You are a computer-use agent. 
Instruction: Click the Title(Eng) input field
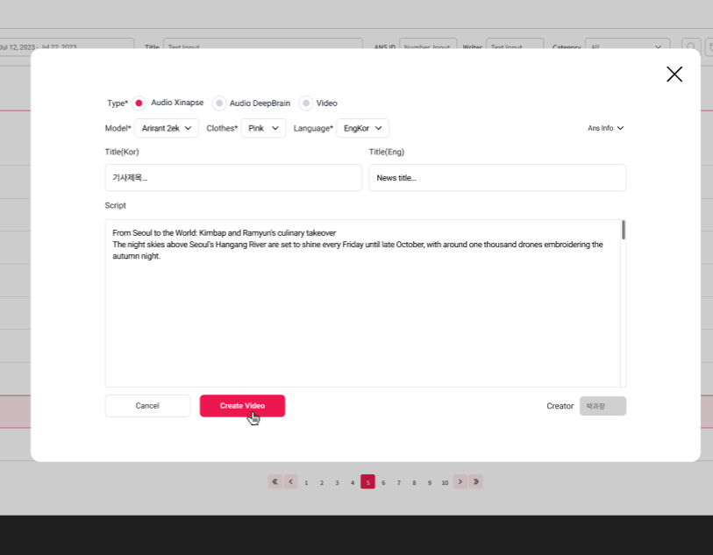point(497,178)
